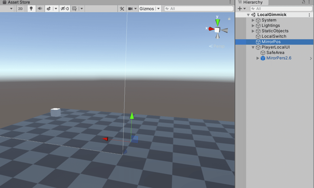Screen dimensions: 314x188
Task: Click MirorPers2.6 blue prefab icon
Action: (263, 58)
